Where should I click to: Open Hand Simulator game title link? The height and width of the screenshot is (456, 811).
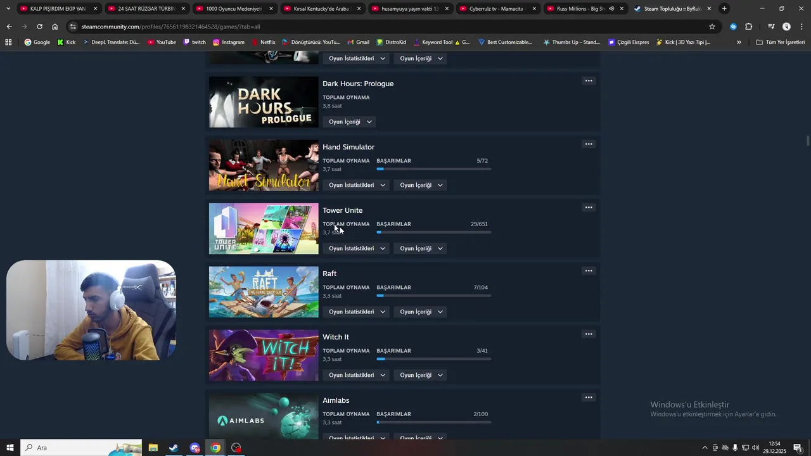click(348, 147)
